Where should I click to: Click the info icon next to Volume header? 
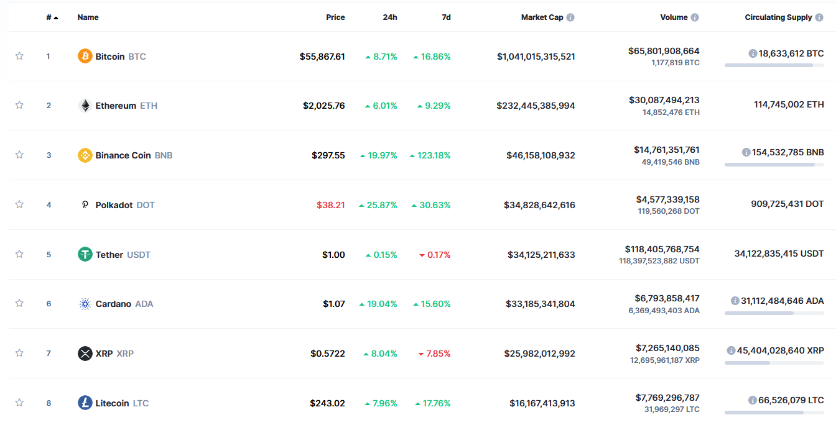coord(695,17)
